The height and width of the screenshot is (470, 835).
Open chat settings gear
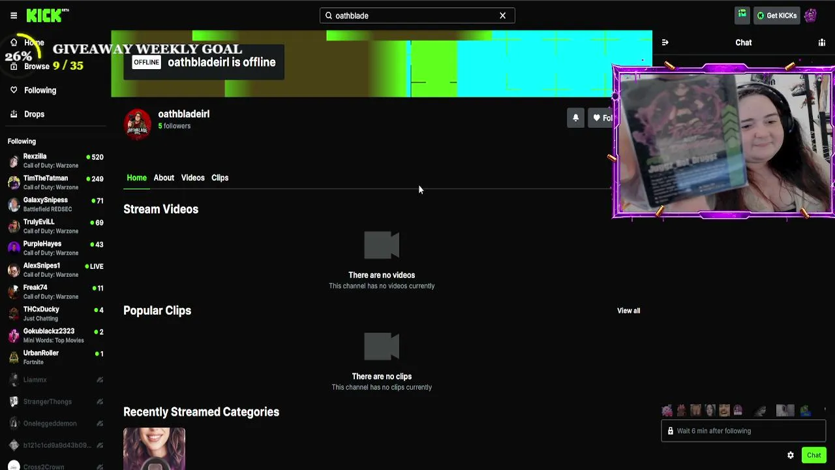tap(791, 455)
